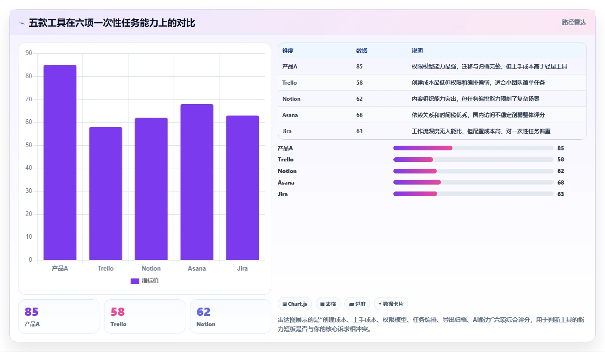Click the Asana bar in the chart

(x=197, y=182)
